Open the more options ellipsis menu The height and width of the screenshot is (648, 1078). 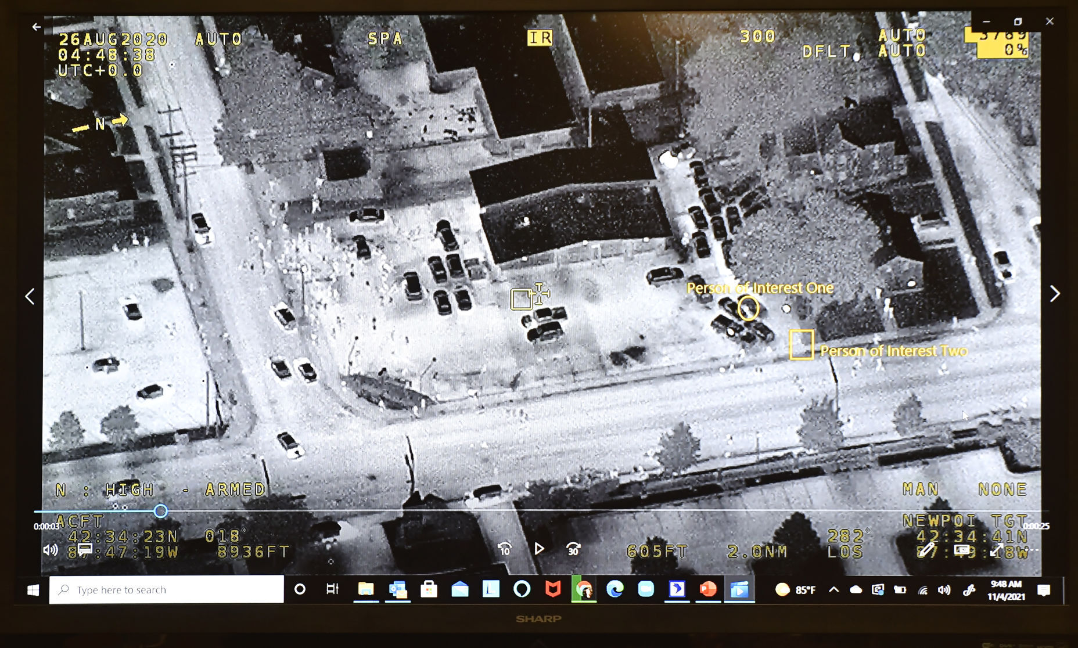point(1032,549)
